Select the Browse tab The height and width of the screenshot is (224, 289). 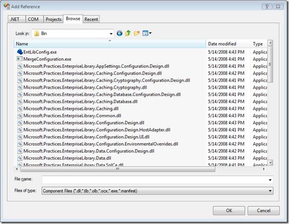tap(73, 18)
